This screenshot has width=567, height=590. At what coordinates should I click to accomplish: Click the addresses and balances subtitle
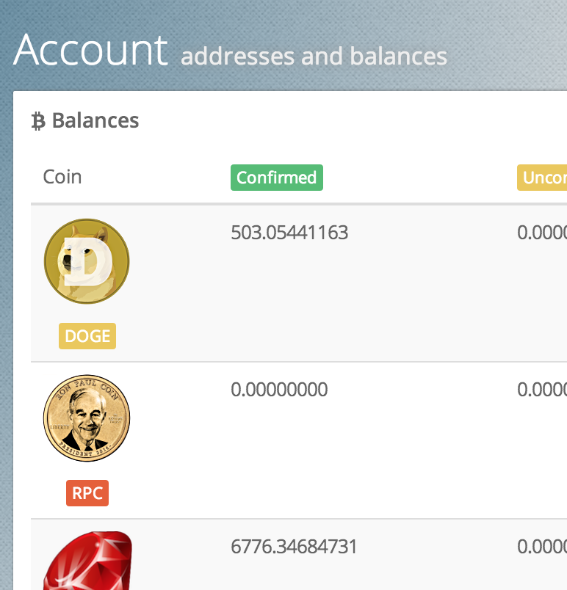coord(314,57)
